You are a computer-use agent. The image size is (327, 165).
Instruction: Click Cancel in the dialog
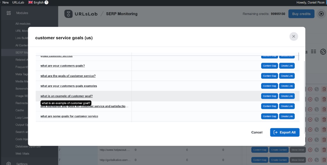point(257,132)
